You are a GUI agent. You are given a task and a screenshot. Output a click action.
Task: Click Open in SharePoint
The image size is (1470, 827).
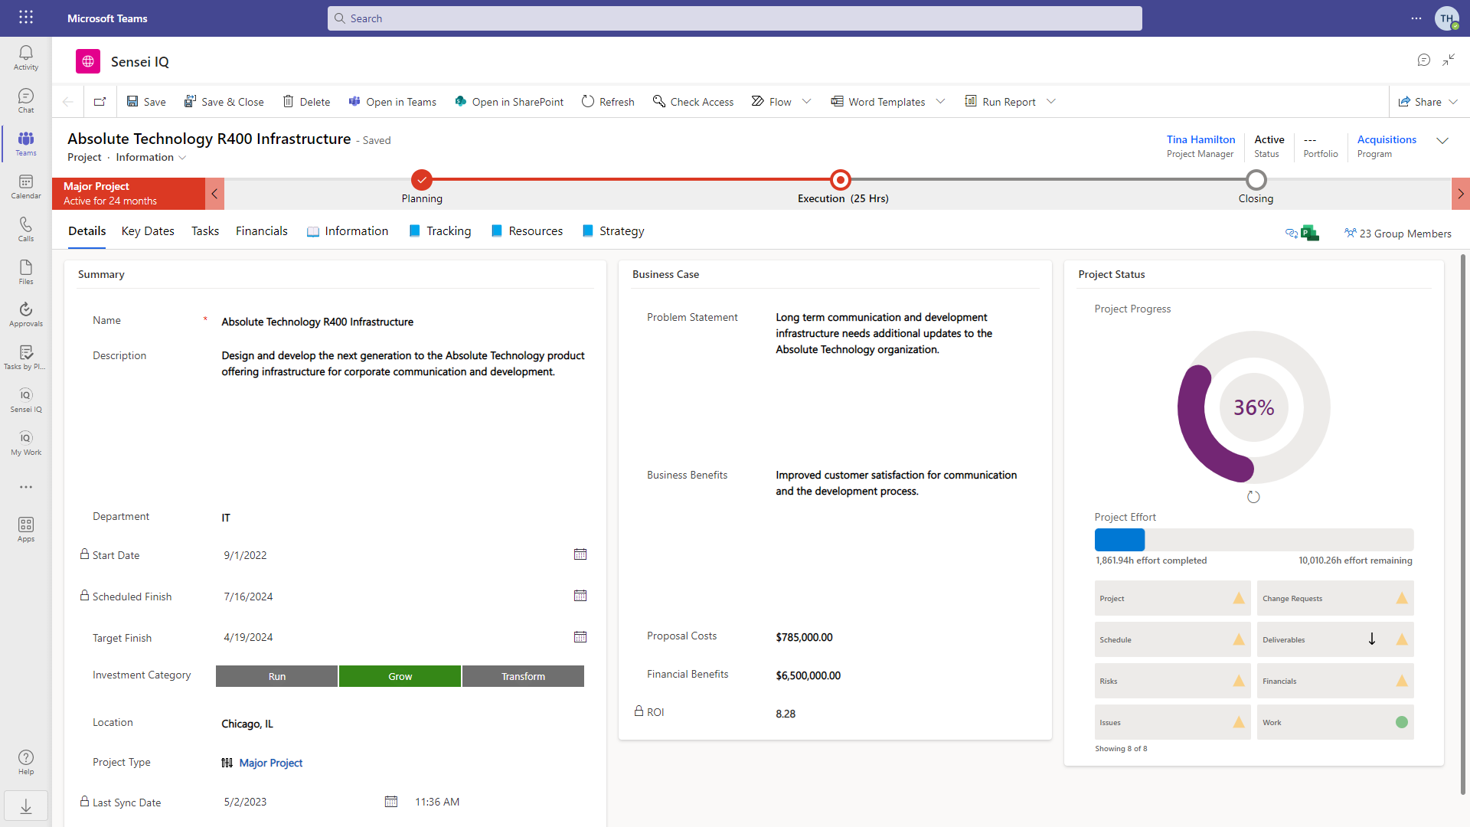509,102
